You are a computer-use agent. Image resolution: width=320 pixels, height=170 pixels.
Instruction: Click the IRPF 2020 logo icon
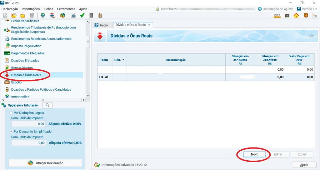pos(277,16)
